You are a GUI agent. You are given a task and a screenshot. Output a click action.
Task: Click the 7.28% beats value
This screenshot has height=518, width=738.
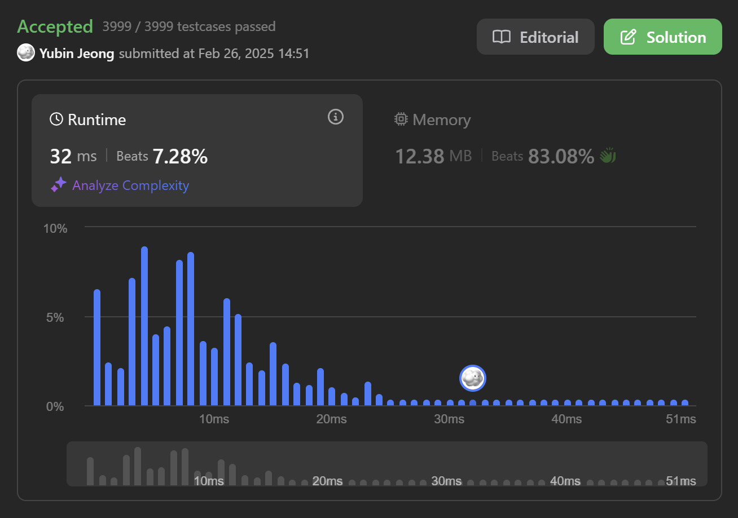(x=180, y=156)
